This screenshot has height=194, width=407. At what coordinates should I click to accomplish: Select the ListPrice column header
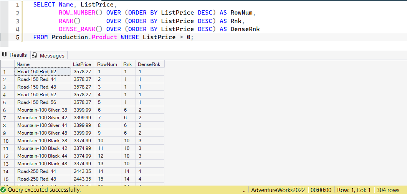[83, 64]
